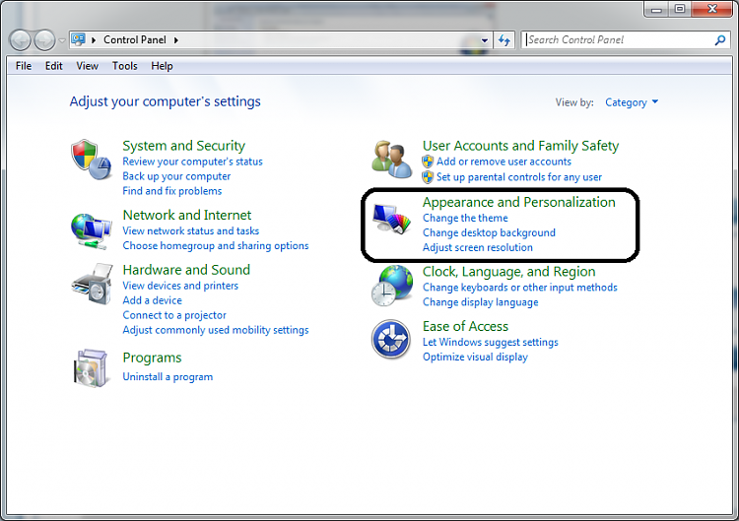Click the Network and Internet globe icon
The image size is (739, 521).
coord(92,231)
